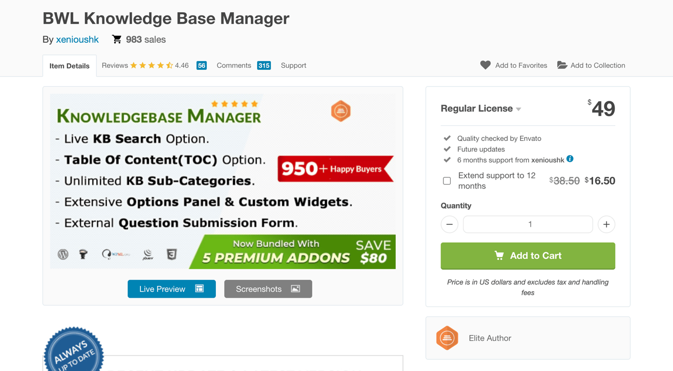Click the orange Elite Author badge icon
Viewport: 673px width, 371px height.
[x=447, y=338]
